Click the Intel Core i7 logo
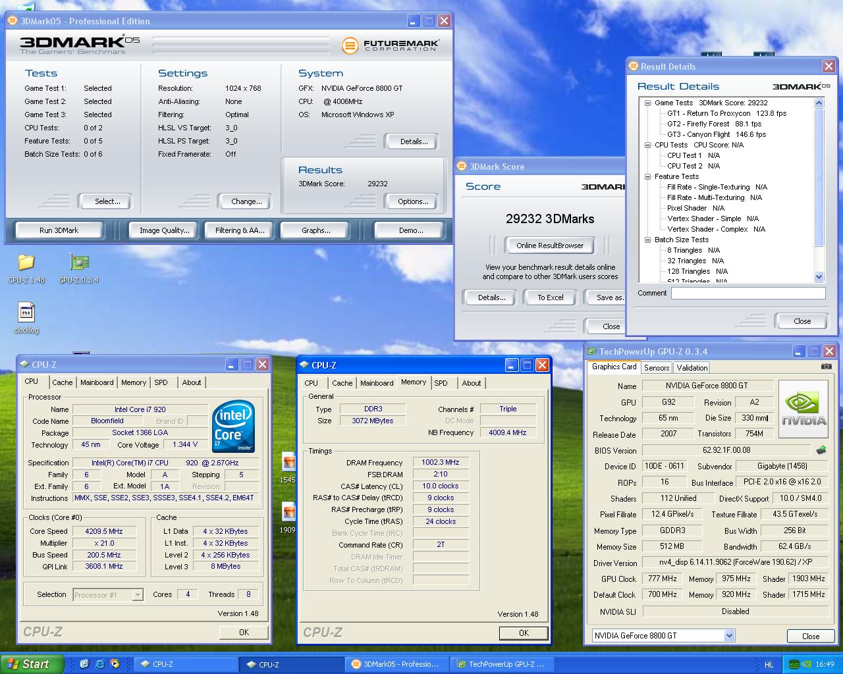The width and height of the screenshot is (843, 674). click(x=233, y=427)
